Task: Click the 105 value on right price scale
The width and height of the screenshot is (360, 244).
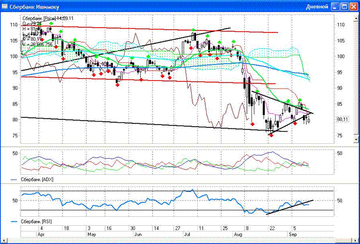Action: (341, 41)
